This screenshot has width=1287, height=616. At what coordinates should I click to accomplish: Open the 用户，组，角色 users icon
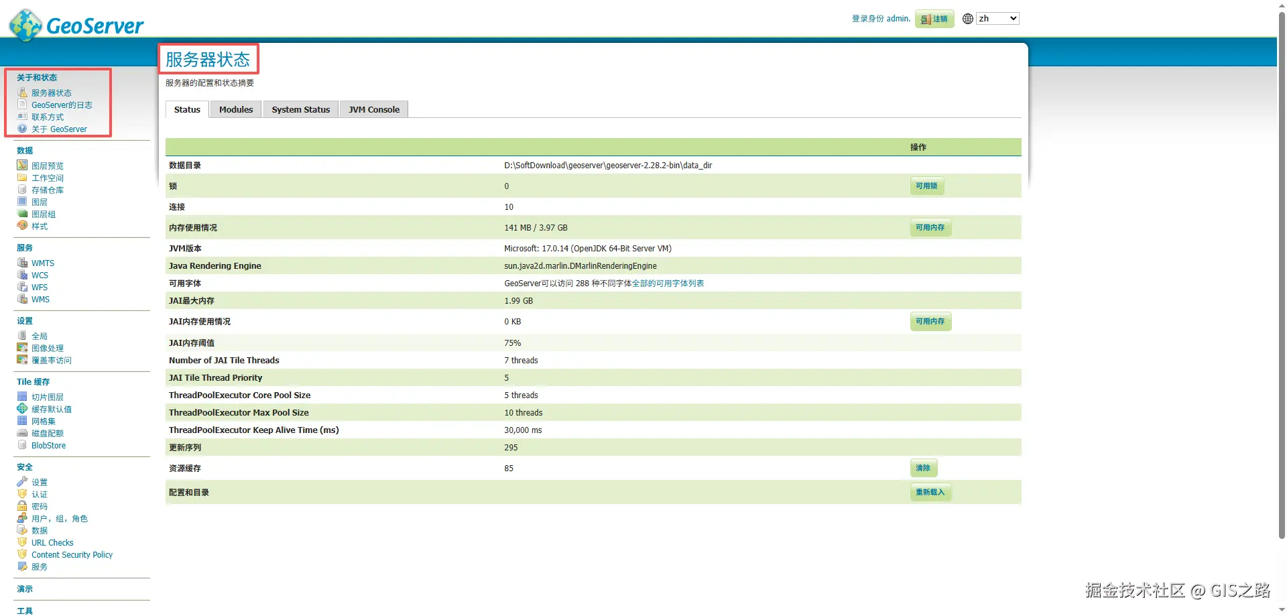tap(22, 518)
